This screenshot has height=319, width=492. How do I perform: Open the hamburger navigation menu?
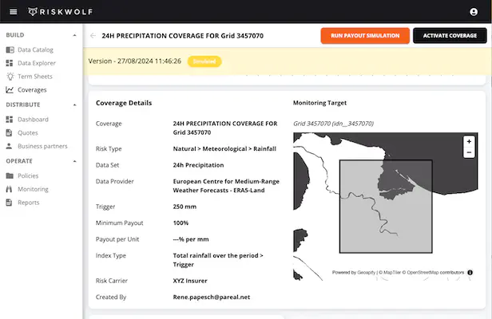(13, 12)
